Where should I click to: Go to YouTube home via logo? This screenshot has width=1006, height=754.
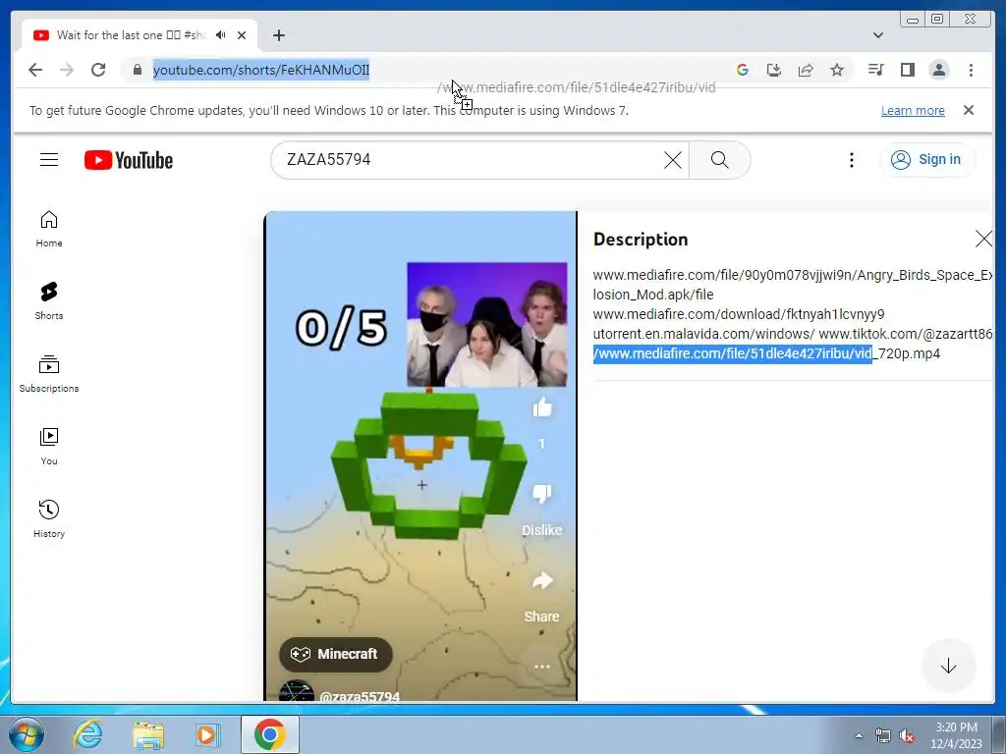click(x=129, y=160)
